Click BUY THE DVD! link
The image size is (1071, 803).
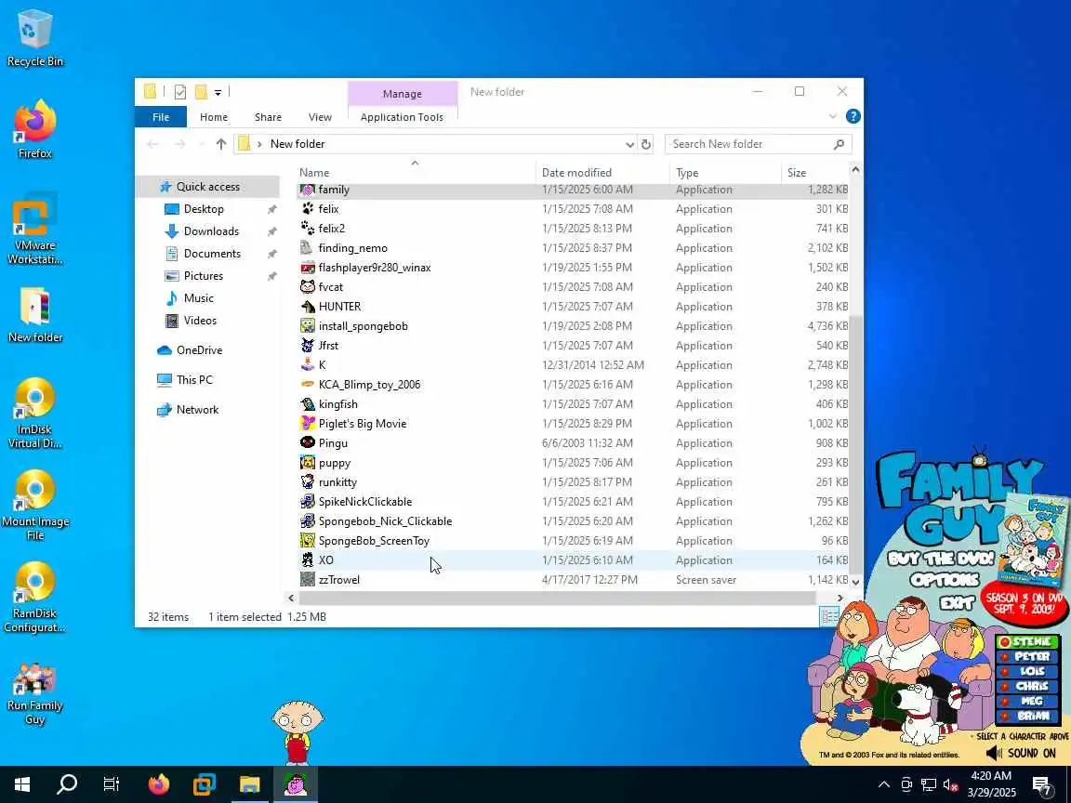tap(941, 559)
